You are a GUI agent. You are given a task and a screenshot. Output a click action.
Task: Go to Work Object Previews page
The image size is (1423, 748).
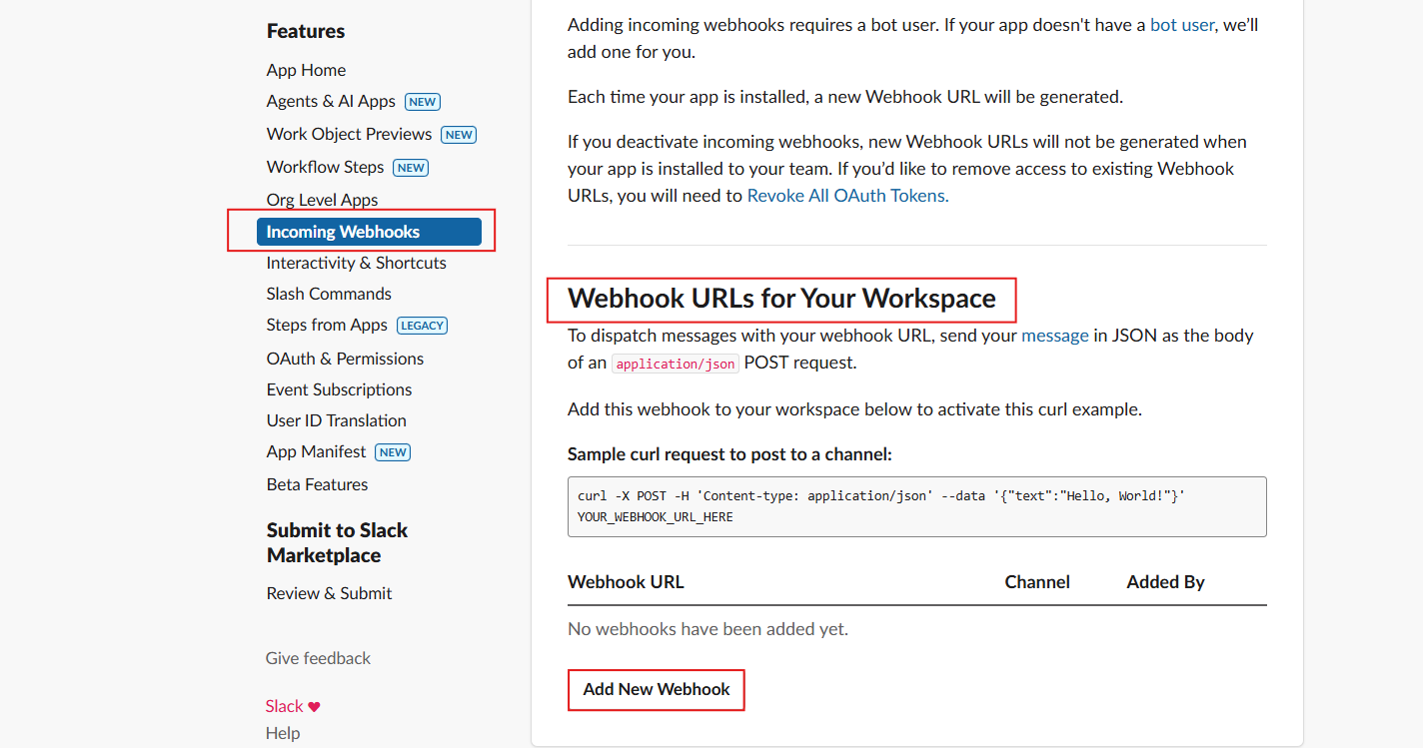[x=349, y=134]
